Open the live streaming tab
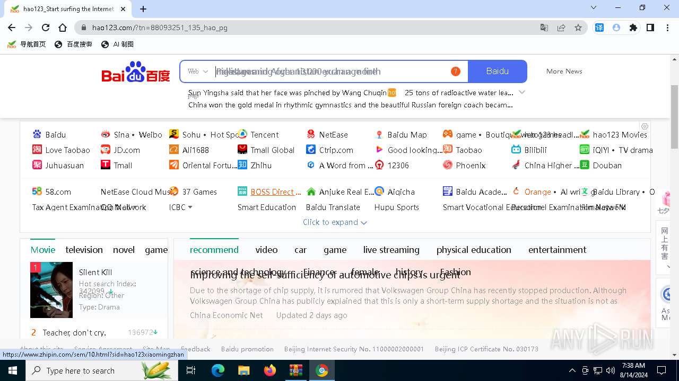Image resolution: width=679 pixels, height=381 pixels. 391,250
